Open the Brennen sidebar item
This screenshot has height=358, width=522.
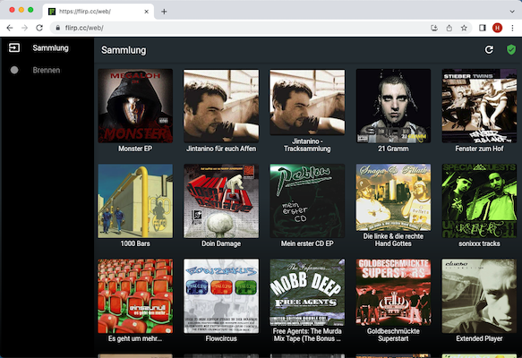tap(47, 70)
